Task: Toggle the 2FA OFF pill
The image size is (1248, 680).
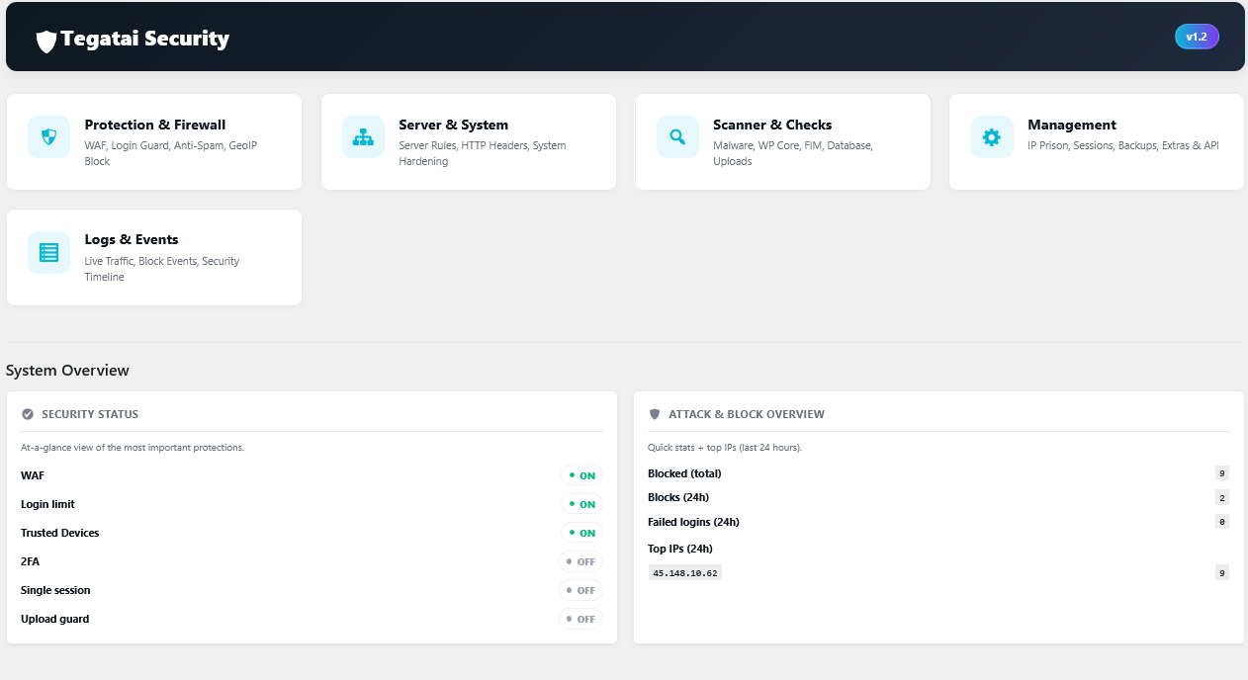Action: pos(580,561)
